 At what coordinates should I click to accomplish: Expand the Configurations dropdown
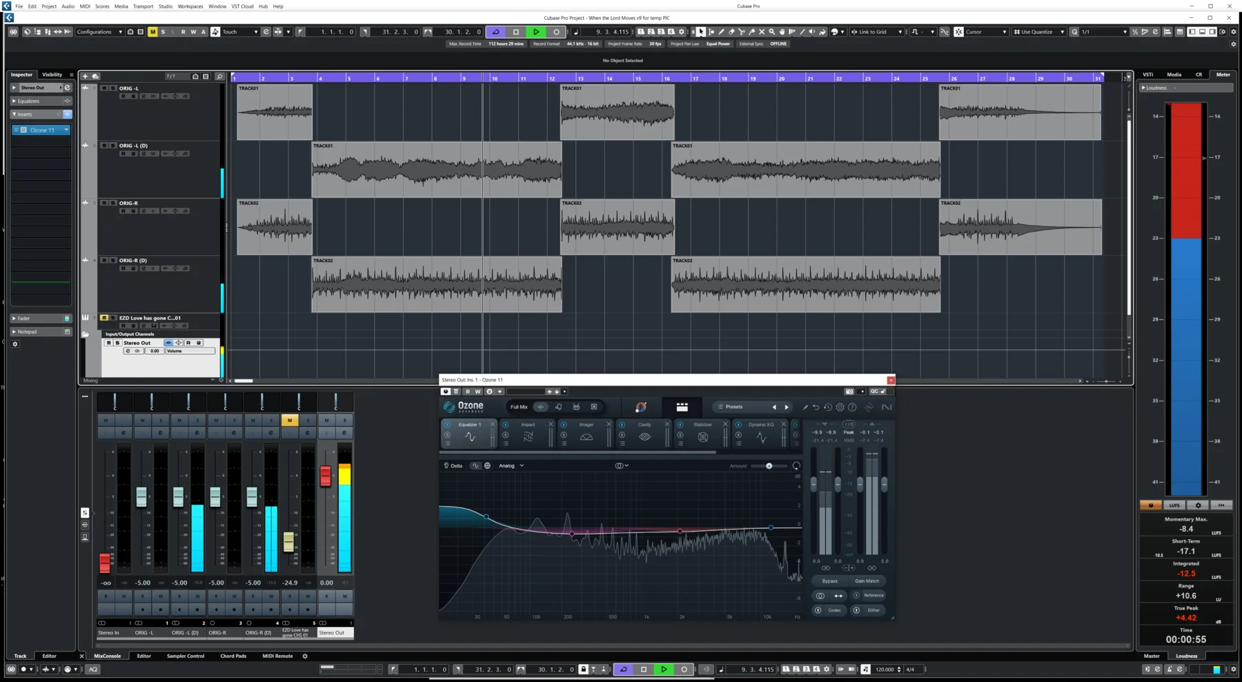coord(119,32)
